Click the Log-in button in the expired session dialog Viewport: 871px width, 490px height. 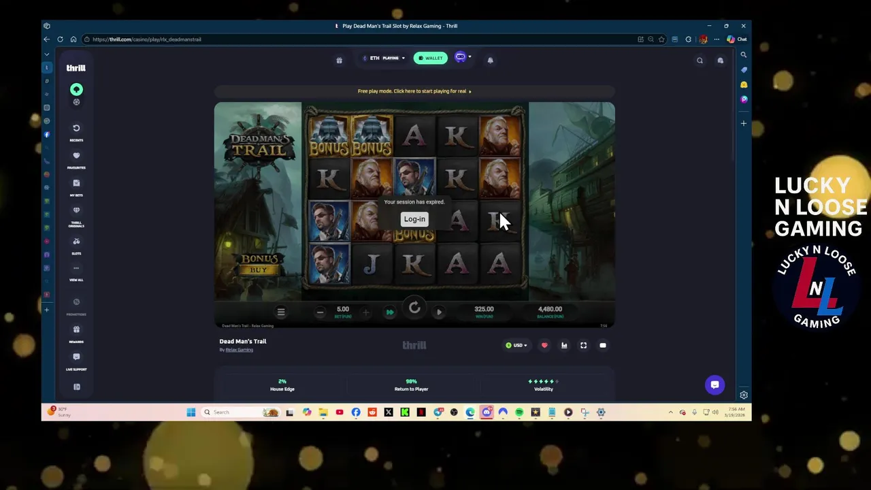coord(414,219)
